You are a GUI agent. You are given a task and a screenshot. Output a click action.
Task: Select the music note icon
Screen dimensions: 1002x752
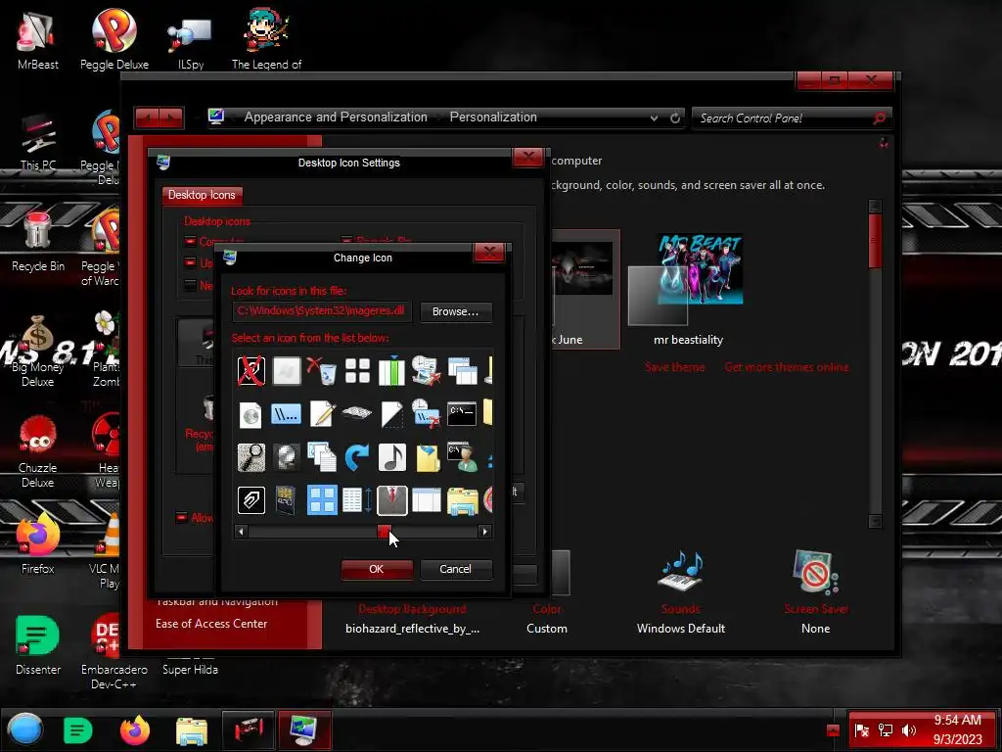click(391, 457)
